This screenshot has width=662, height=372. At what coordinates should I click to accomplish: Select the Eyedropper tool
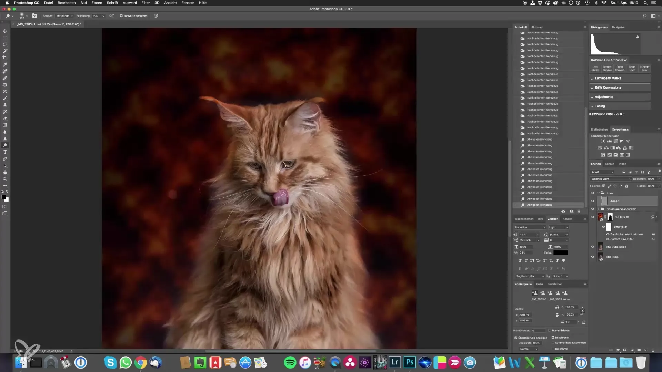tap(5, 65)
